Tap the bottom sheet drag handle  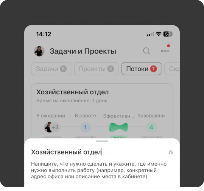[x=102, y=141]
